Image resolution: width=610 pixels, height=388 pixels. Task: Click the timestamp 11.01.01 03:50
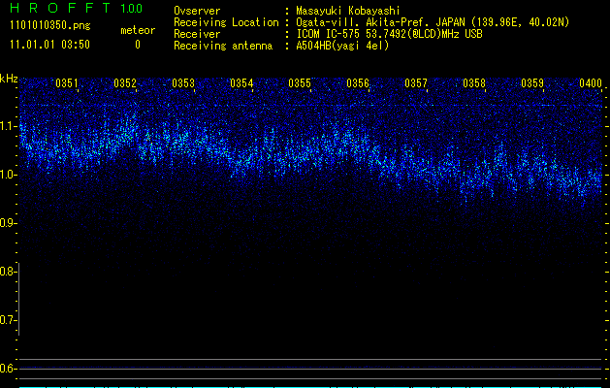49,45
